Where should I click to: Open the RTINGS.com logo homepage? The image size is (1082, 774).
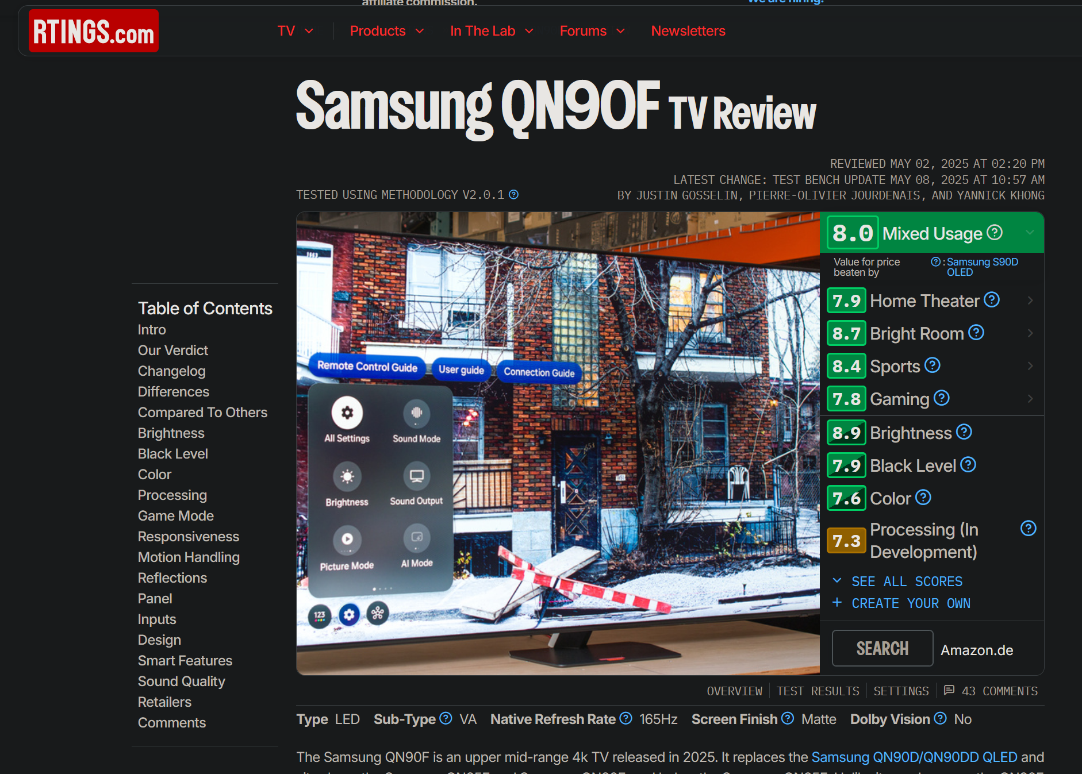[94, 31]
